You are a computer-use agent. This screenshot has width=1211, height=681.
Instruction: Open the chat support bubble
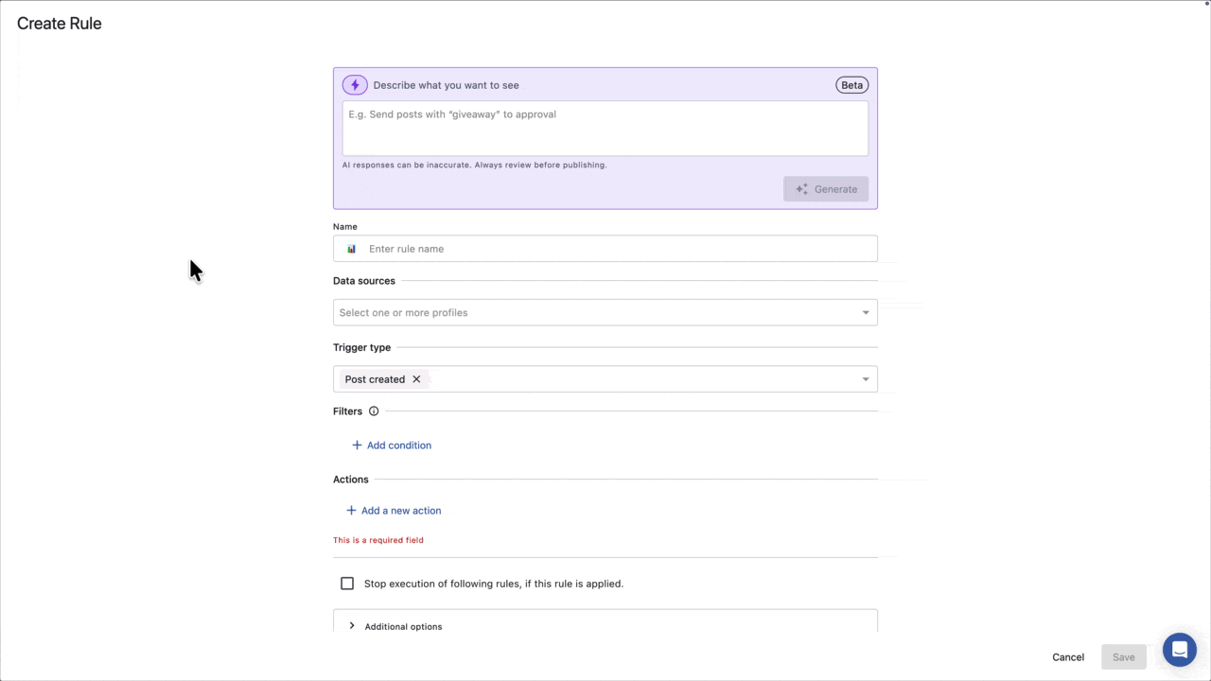1179,650
